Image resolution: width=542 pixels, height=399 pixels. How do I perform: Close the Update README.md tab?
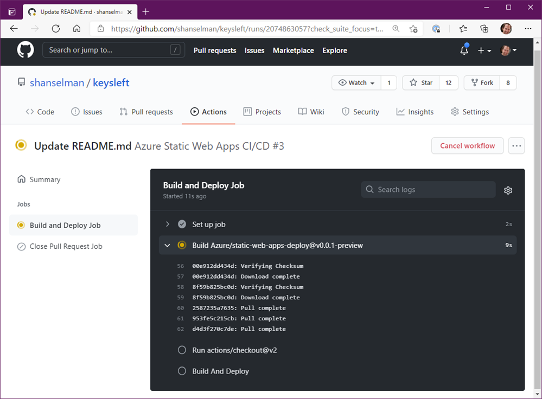[x=130, y=12]
